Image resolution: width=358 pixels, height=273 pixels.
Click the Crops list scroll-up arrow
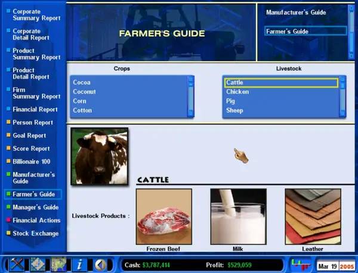tap(191, 79)
